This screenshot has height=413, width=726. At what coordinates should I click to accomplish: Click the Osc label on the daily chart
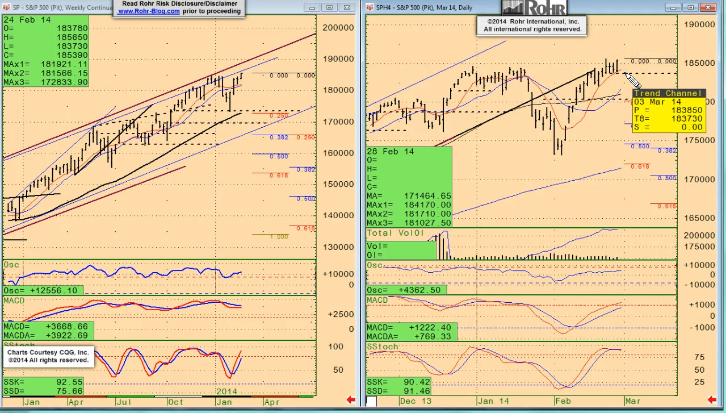(375, 265)
